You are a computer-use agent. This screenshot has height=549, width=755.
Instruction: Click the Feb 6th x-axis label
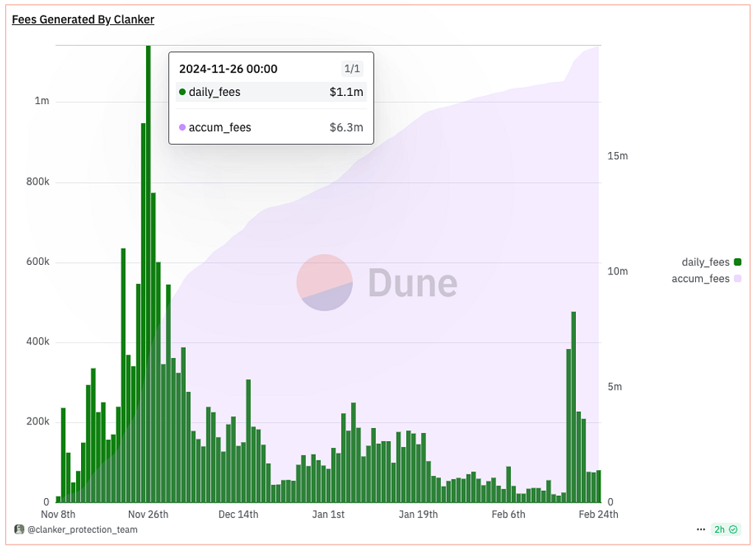click(509, 514)
